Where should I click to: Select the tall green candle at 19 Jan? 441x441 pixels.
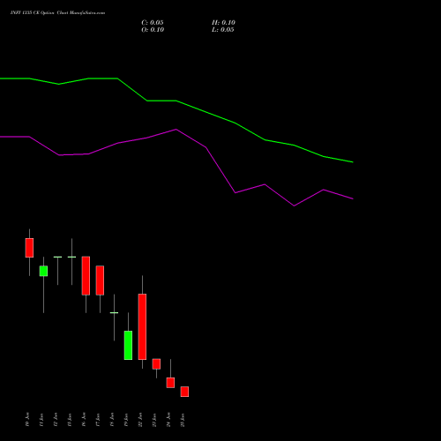[128, 346]
